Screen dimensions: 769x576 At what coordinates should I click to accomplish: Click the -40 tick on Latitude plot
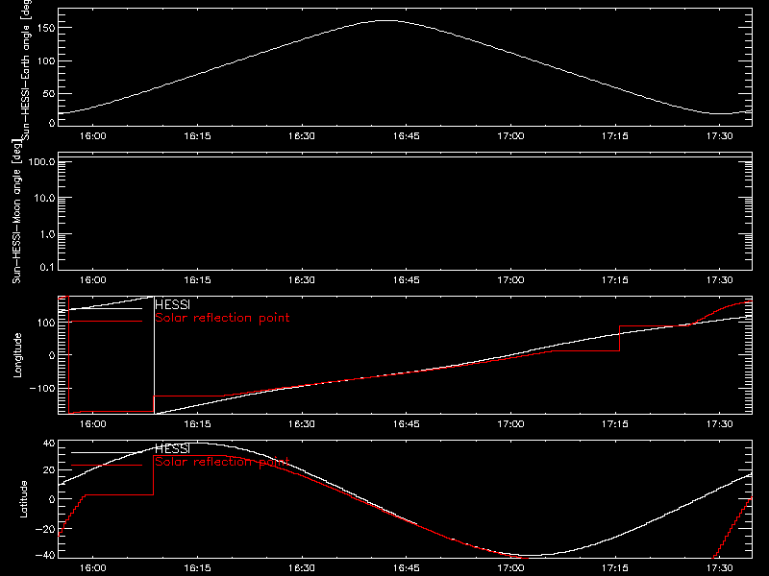point(45,556)
